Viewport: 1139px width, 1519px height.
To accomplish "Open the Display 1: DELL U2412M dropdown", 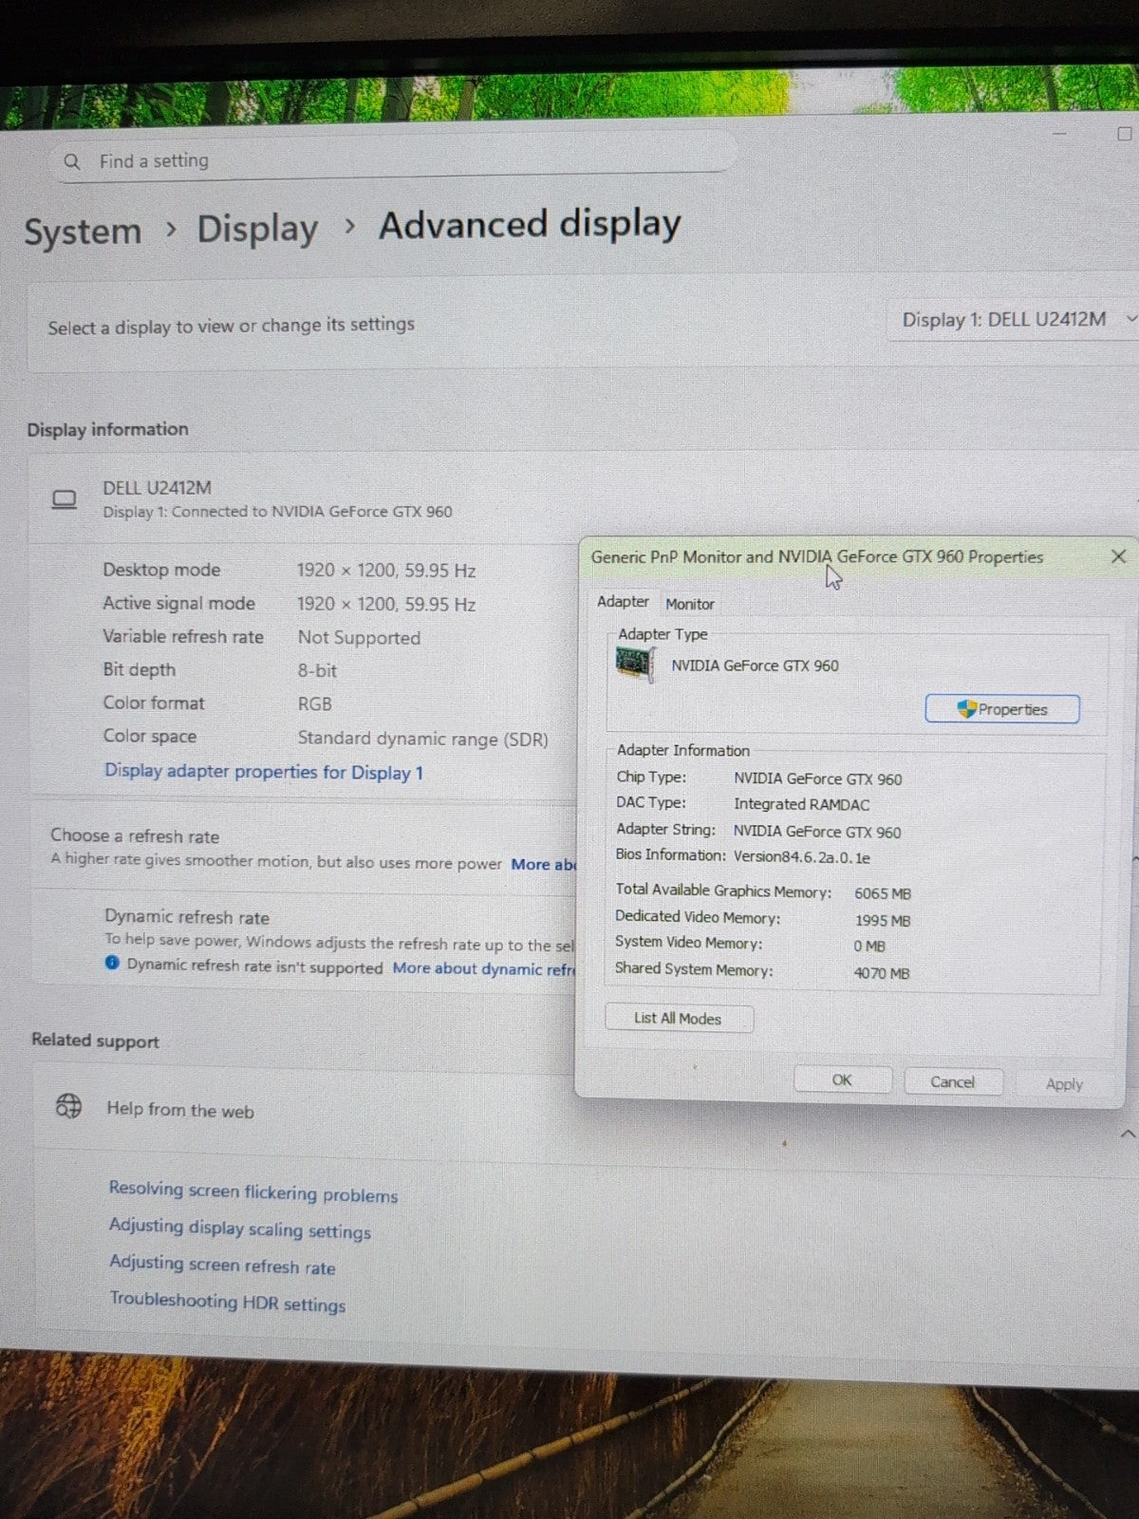I will click(1016, 320).
